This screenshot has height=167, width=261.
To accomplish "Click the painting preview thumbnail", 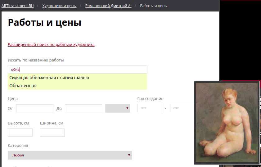I will pyautogui.click(x=227, y=123).
